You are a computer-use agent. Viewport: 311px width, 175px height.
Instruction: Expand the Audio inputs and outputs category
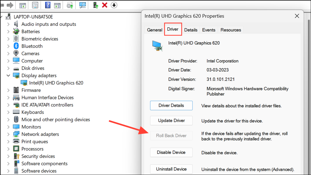click(8, 24)
